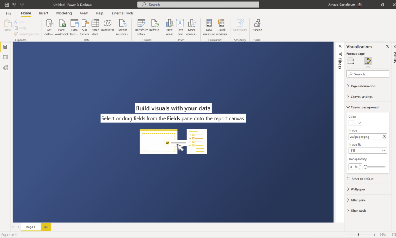Create a Quick measure
396x238 pixels.
222,27
